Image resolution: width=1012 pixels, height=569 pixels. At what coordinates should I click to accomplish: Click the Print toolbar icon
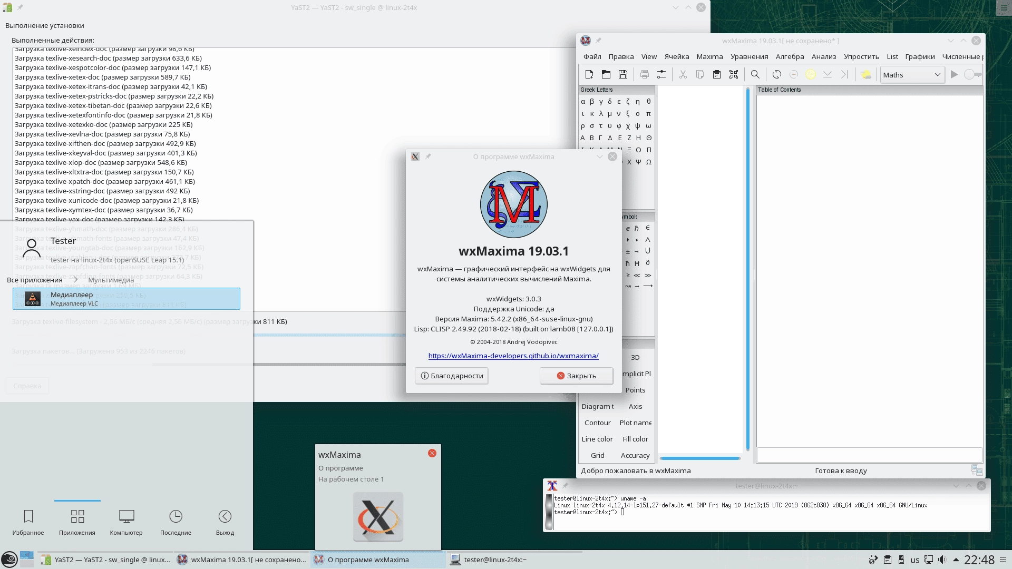coord(644,75)
